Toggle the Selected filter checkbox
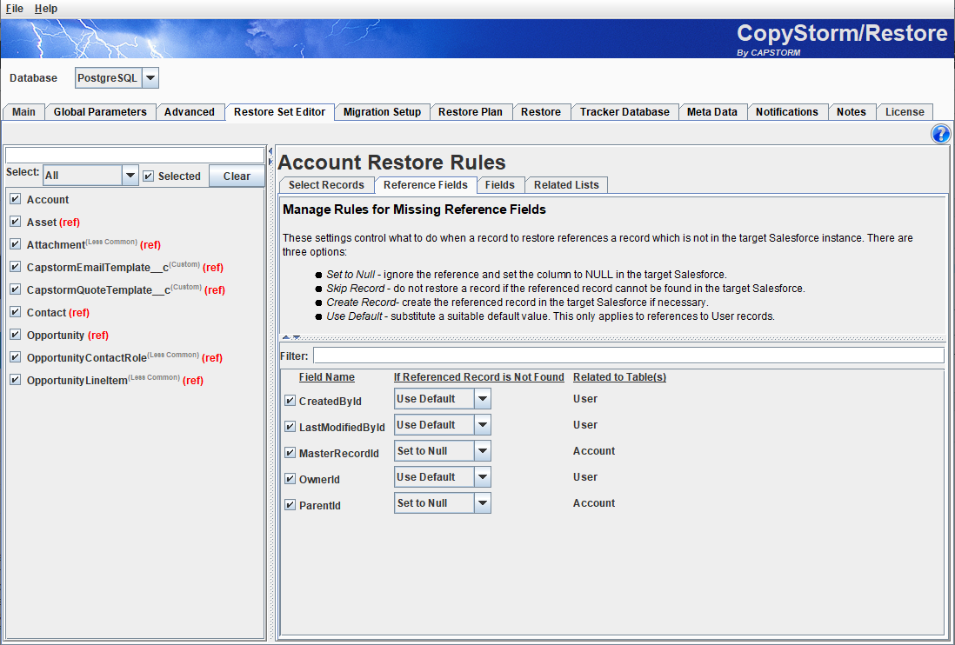This screenshot has height=645, width=955. [148, 176]
